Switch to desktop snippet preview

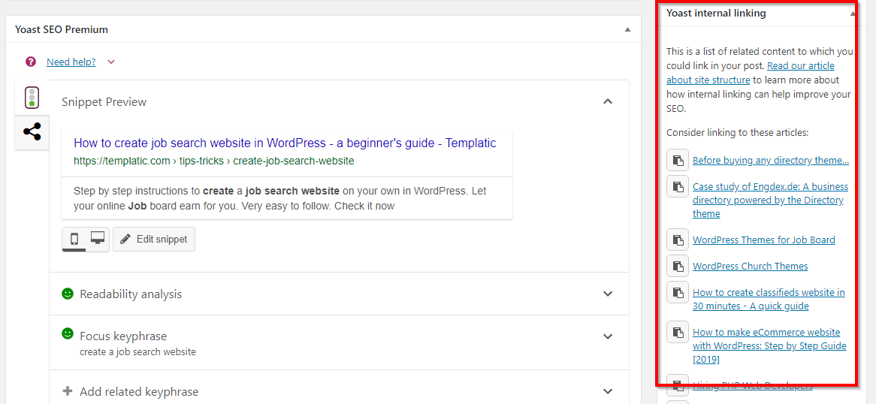pyautogui.click(x=98, y=239)
